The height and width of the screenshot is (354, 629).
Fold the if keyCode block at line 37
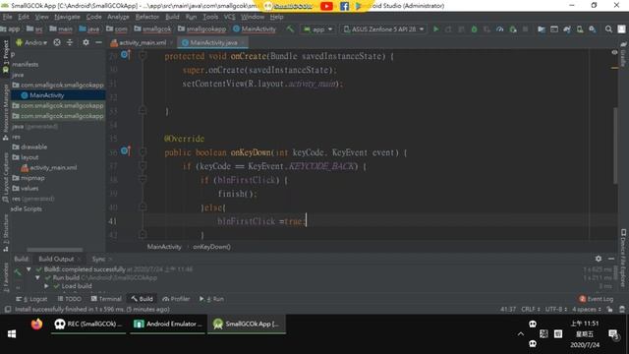tap(143, 166)
